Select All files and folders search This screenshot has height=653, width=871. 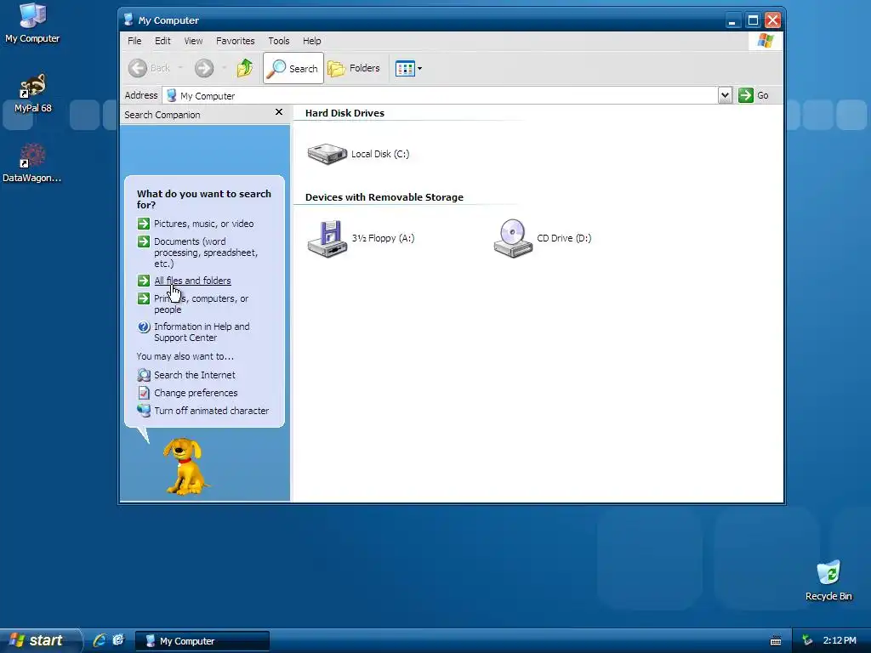[x=192, y=281]
